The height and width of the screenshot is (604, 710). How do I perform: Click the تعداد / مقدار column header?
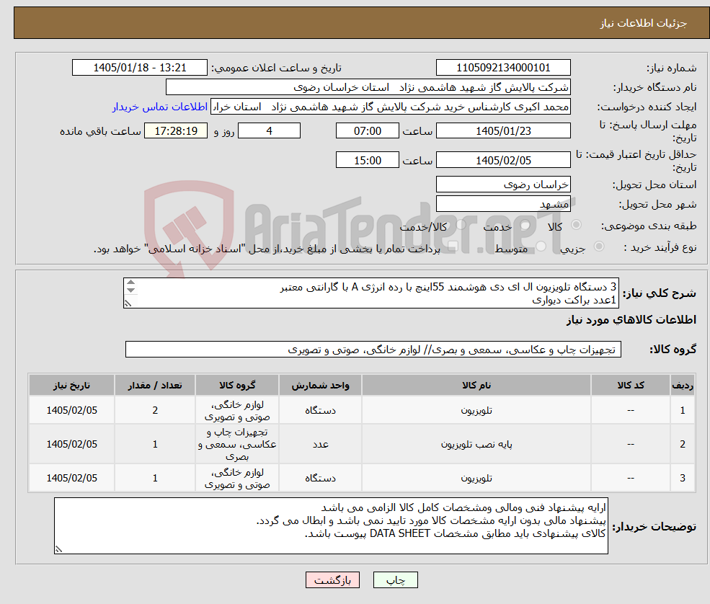(x=155, y=386)
